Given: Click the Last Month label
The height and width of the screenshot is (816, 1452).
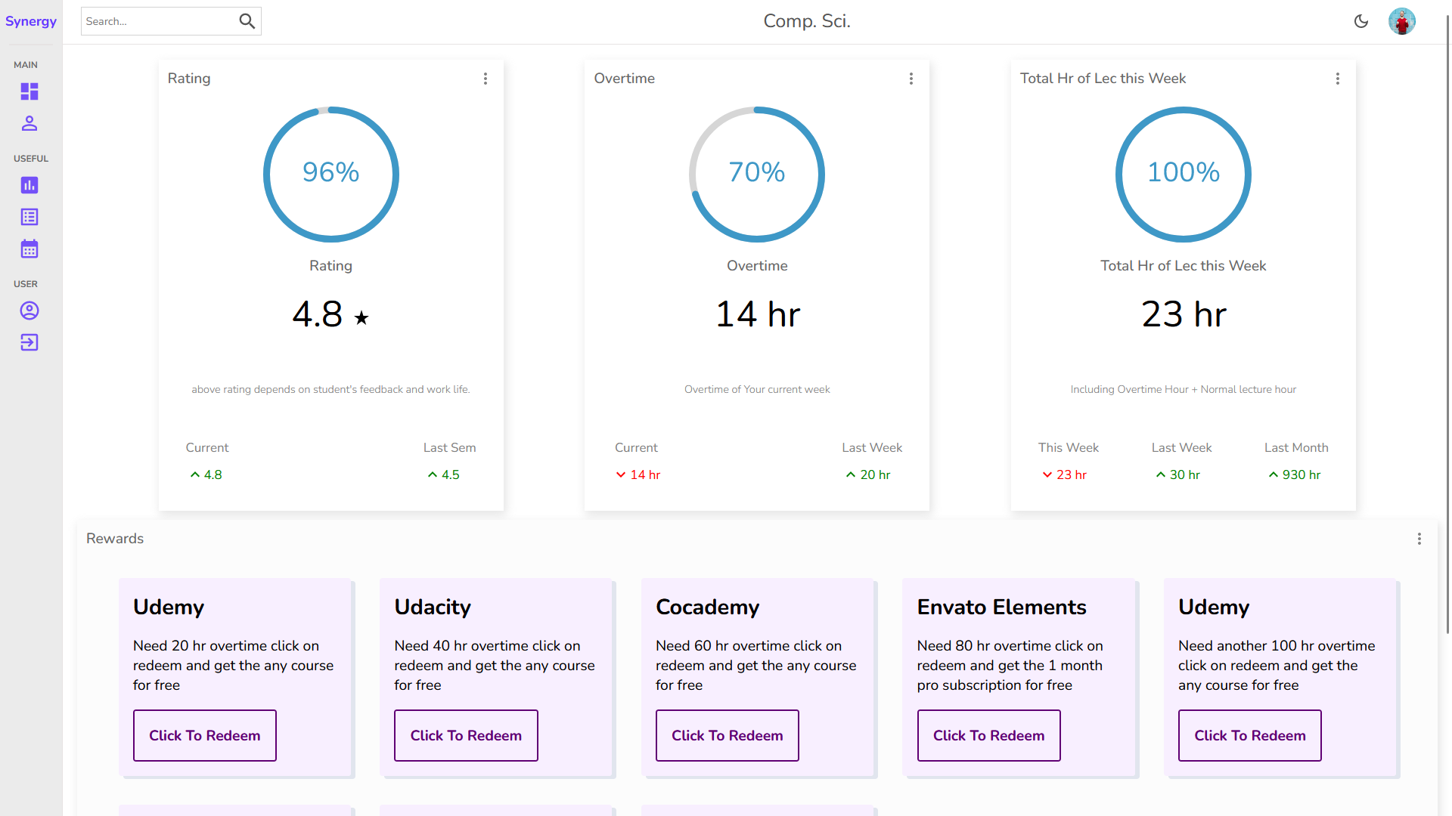Looking at the screenshot, I should tap(1296, 447).
